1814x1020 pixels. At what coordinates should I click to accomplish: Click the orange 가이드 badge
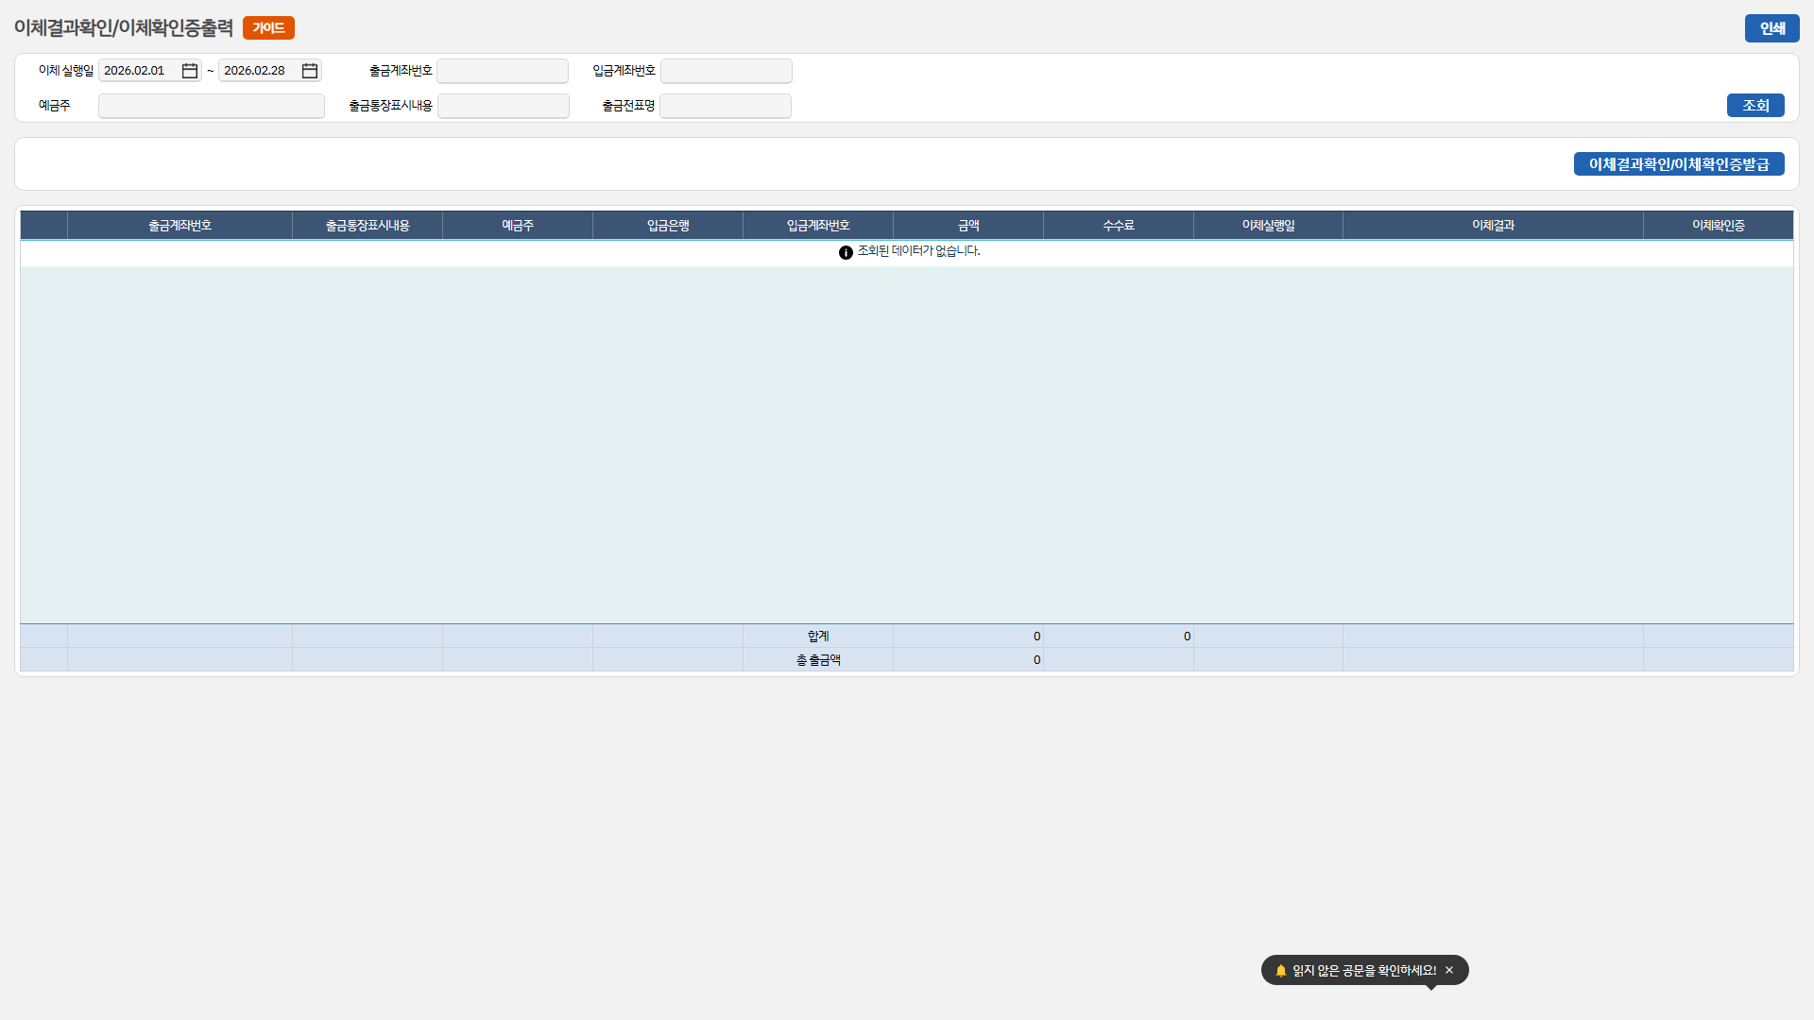click(268, 28)
